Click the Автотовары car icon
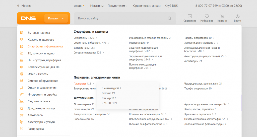 [x=22, y=115]
